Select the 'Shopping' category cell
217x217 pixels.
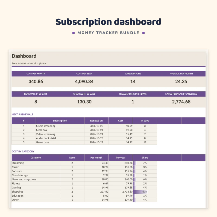(36, 192)
